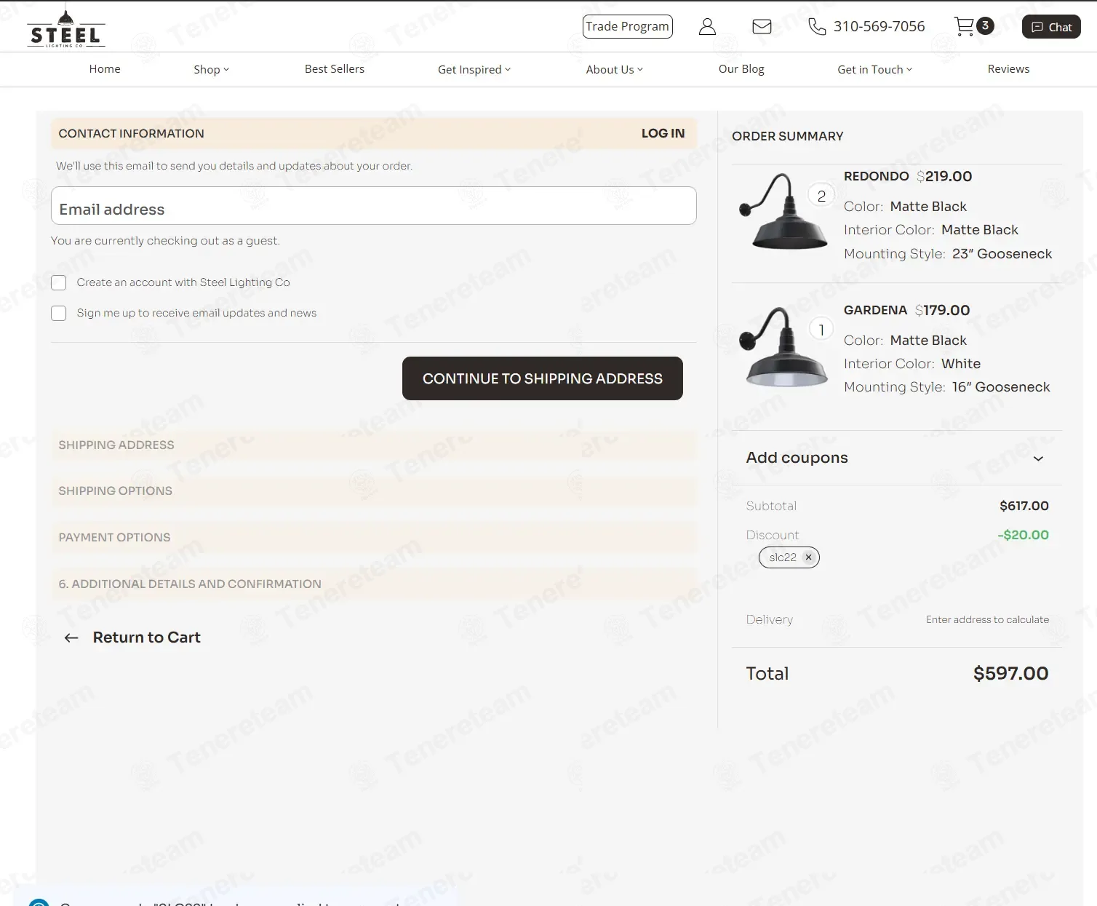1097x906 pixels.
Task: Expand the Get Inspired menu
Action: point(474,70)
